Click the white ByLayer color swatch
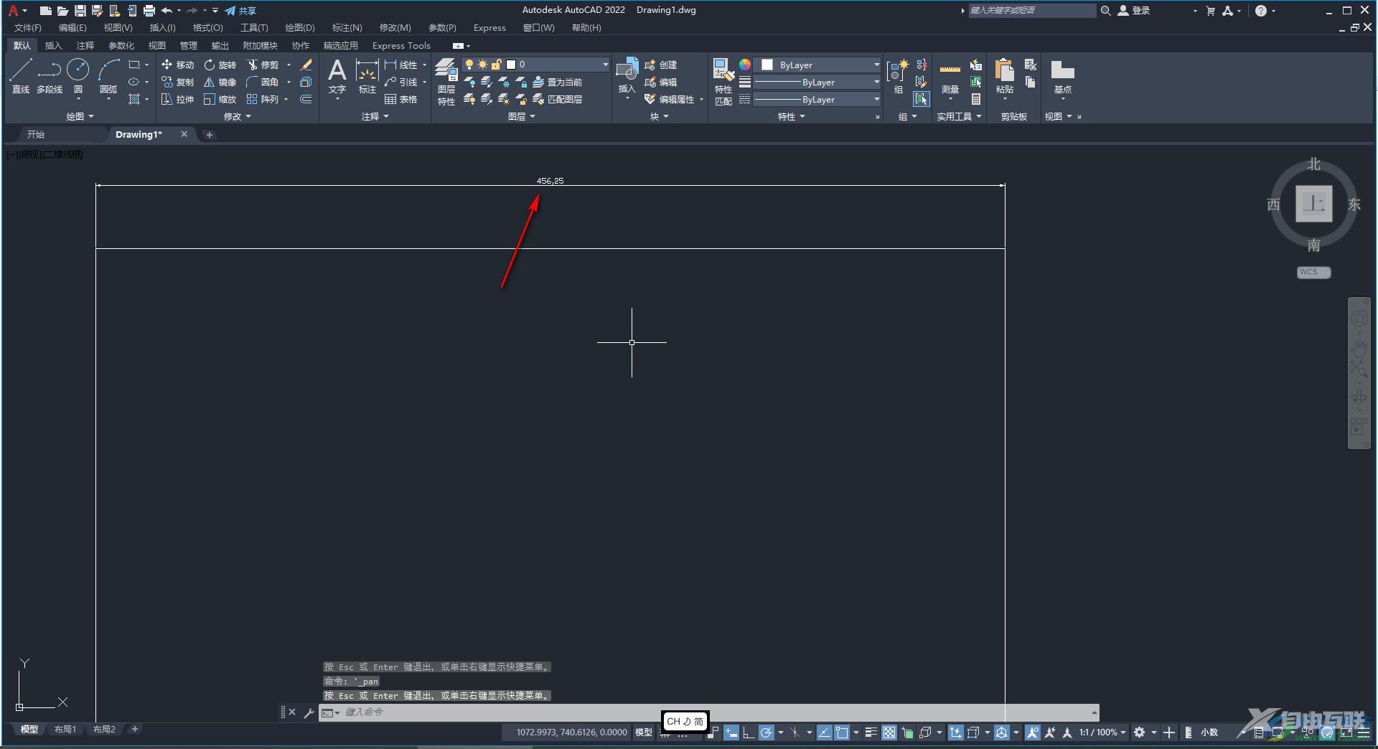The image size is (1378, 749). tap(767, 65)
